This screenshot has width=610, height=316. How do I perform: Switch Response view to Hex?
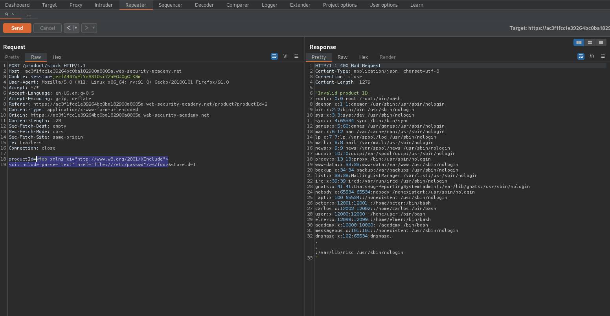364,57
